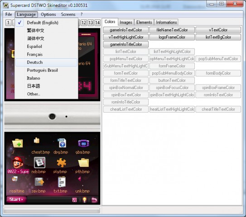The height and width of the screenshot is (217, 246).
Task: Switch to the Colors tab
Action: [110, 22]
